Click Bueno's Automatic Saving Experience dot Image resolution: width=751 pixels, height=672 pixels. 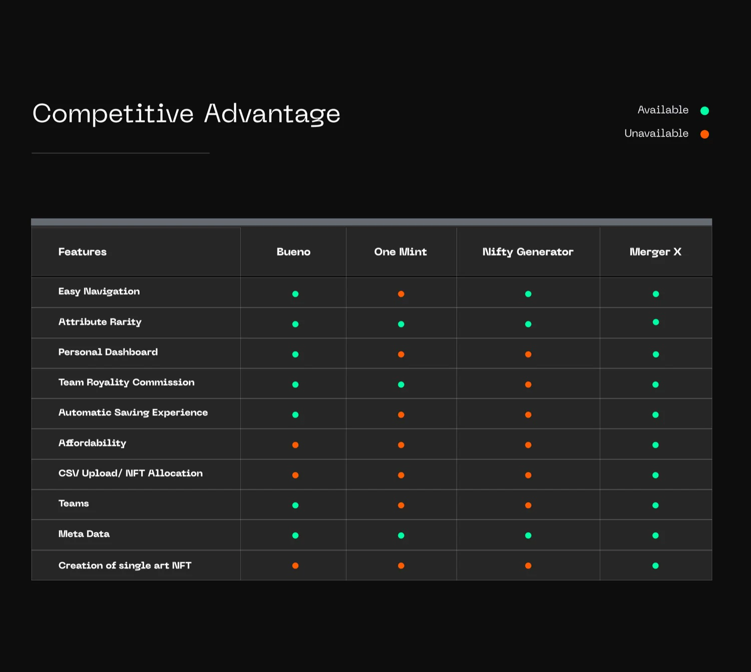[x=295, y=415]
